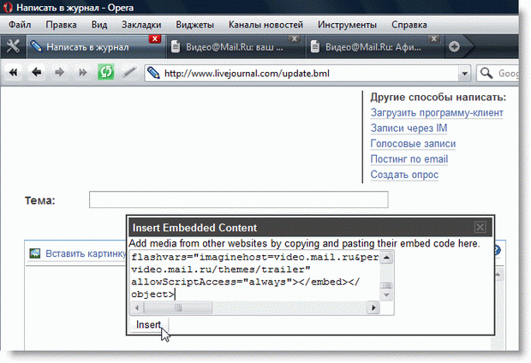Click document icon on Видео@Mail.Ru: Афи tab
The image size is (531, 363).
(x=314, y=47)
